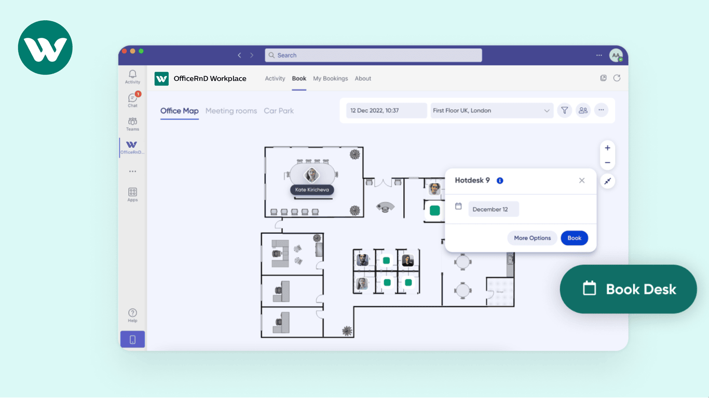Select the Book tab
709x398 pixels.
point(299,79)
